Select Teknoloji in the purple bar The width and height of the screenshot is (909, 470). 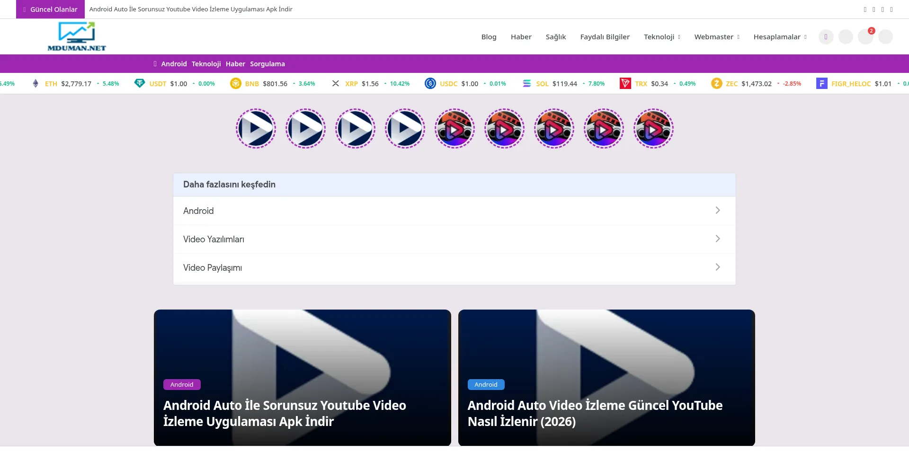click(206, 64)
